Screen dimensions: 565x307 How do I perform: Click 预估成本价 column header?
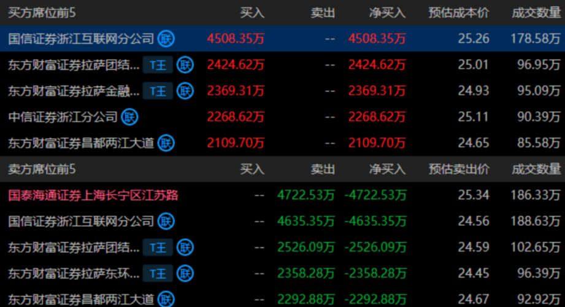coord(459,13)
